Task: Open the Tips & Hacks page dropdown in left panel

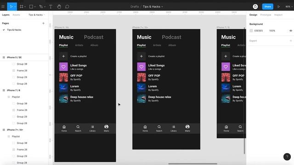Action: (x=37, y=15)
